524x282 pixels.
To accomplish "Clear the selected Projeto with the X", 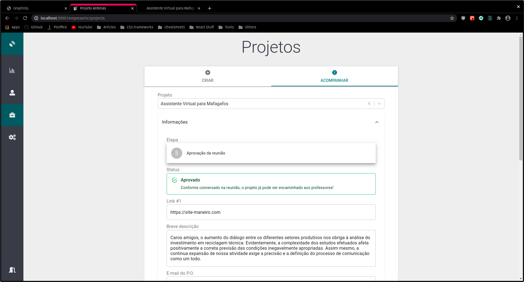I will pos(369,104).
